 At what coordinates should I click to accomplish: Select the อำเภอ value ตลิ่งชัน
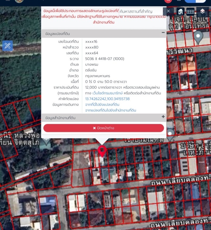[91, 70]
